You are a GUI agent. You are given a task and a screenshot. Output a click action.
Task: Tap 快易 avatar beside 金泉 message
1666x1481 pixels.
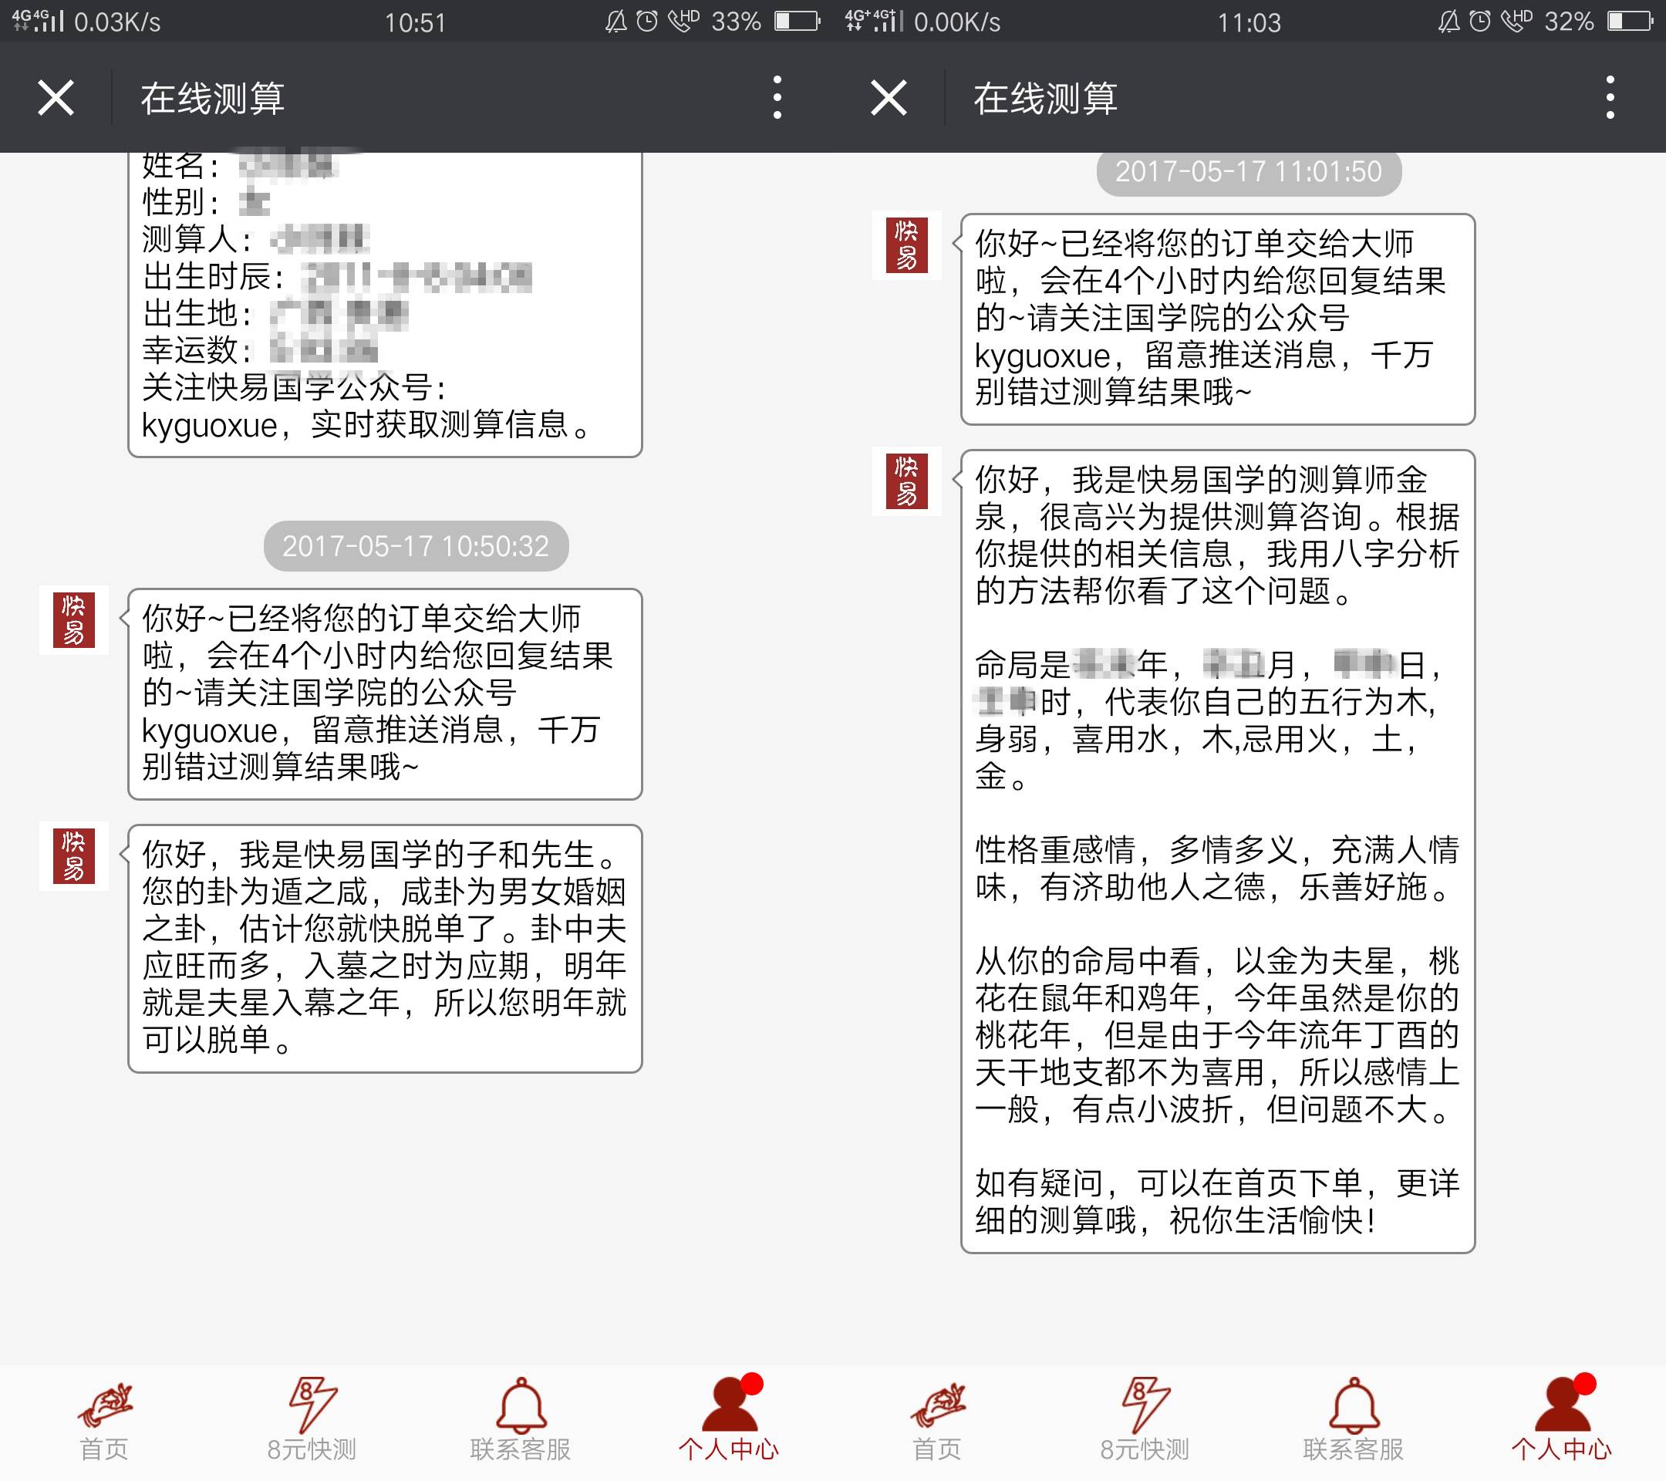(906, 482)
